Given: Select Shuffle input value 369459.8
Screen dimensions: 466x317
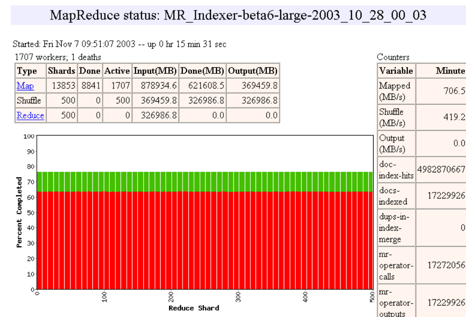Looking at the screenshot, I should click(159, 100).
